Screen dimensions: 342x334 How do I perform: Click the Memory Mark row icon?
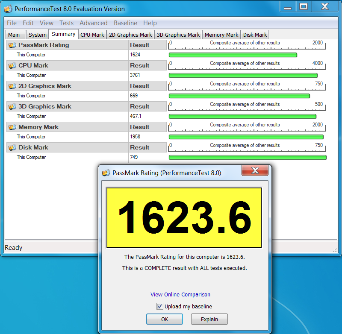click(x=12, y=127)
